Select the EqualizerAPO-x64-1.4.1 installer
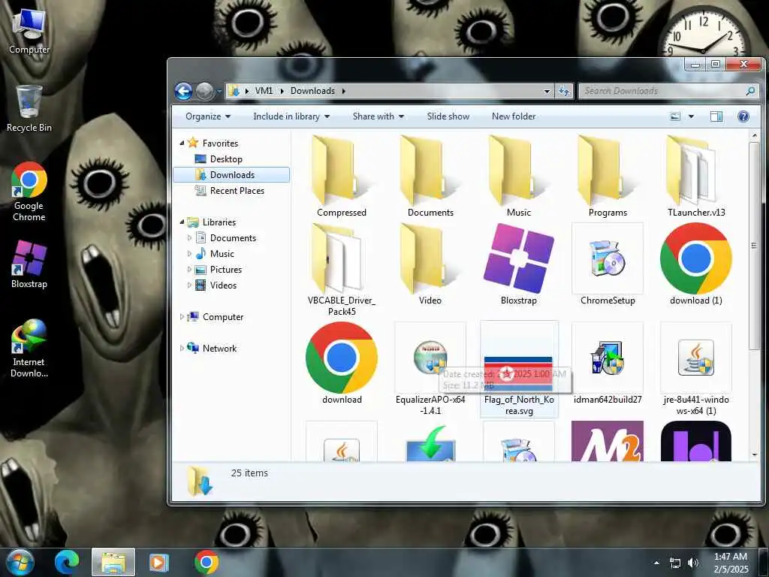 430,368
